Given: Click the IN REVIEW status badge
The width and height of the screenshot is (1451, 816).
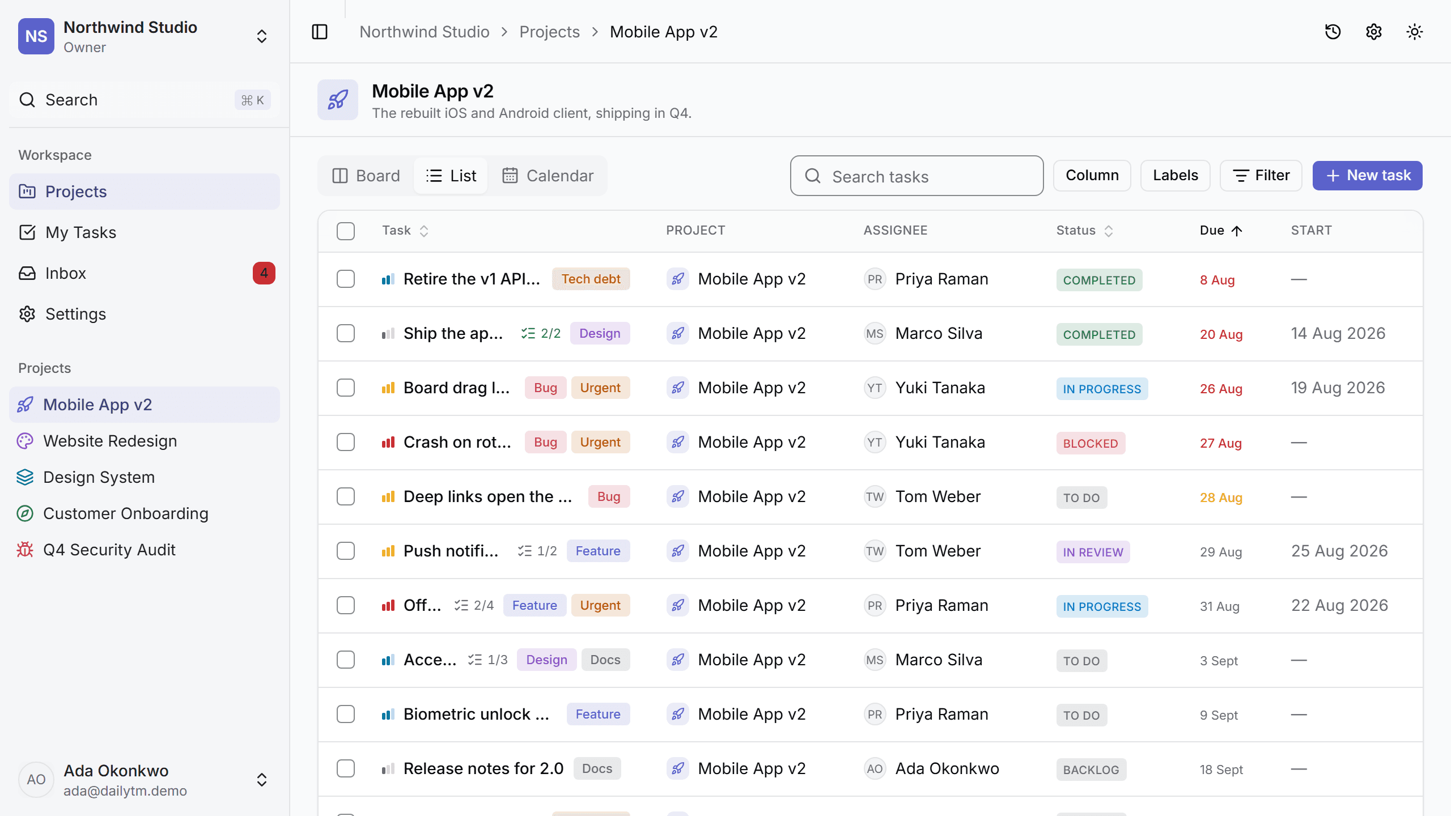Looking at the screenshot, I should (x=1093, y=552).
